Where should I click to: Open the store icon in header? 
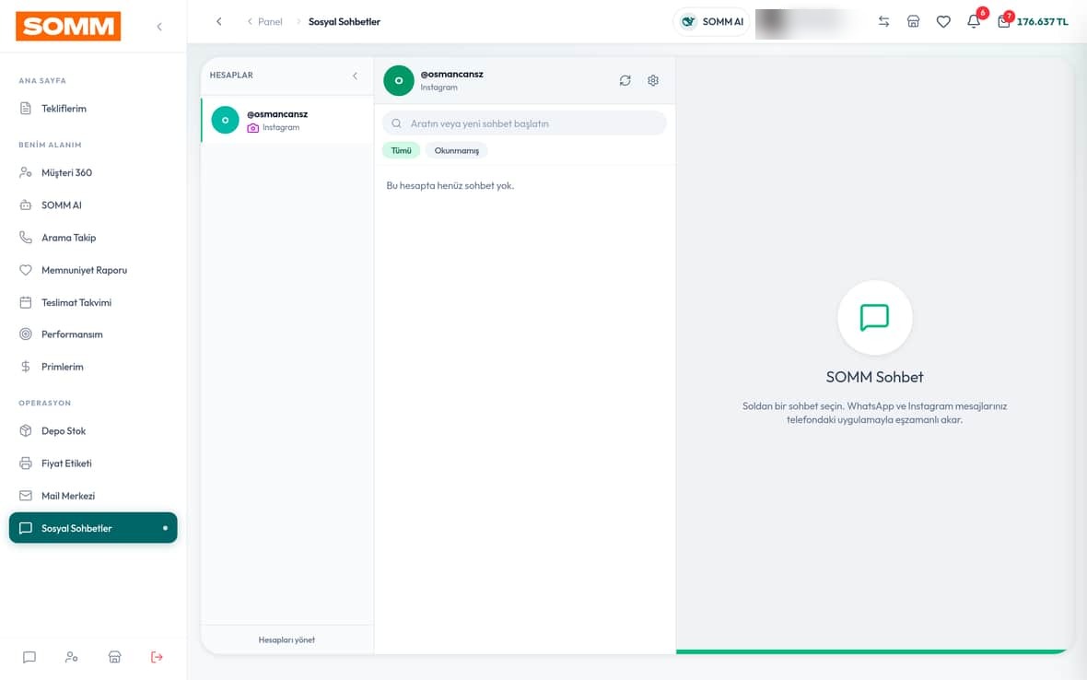914,21
